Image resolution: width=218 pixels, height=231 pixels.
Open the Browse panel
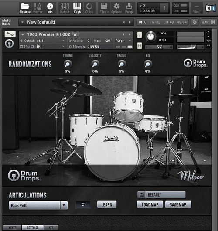pos(25,8)
